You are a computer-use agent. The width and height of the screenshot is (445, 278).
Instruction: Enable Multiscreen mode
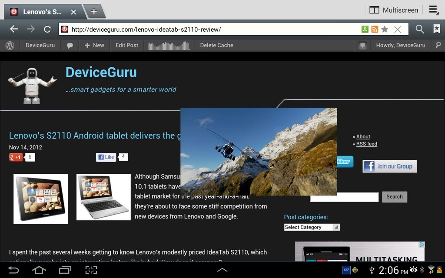click(394, 10)
